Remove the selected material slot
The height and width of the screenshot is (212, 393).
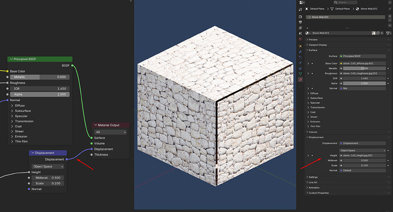(390, 19)
